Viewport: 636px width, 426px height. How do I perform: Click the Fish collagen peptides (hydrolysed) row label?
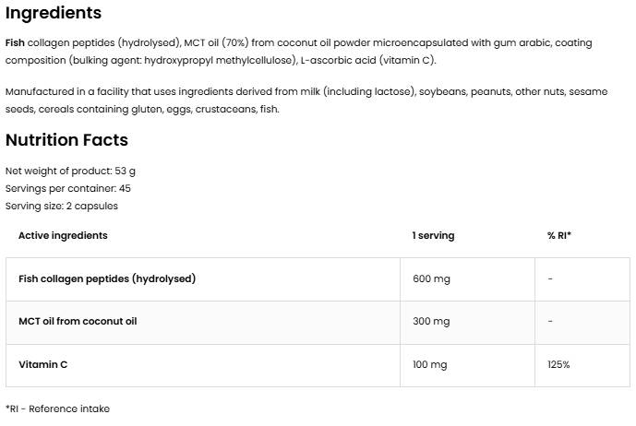click(x=107, y=279)
